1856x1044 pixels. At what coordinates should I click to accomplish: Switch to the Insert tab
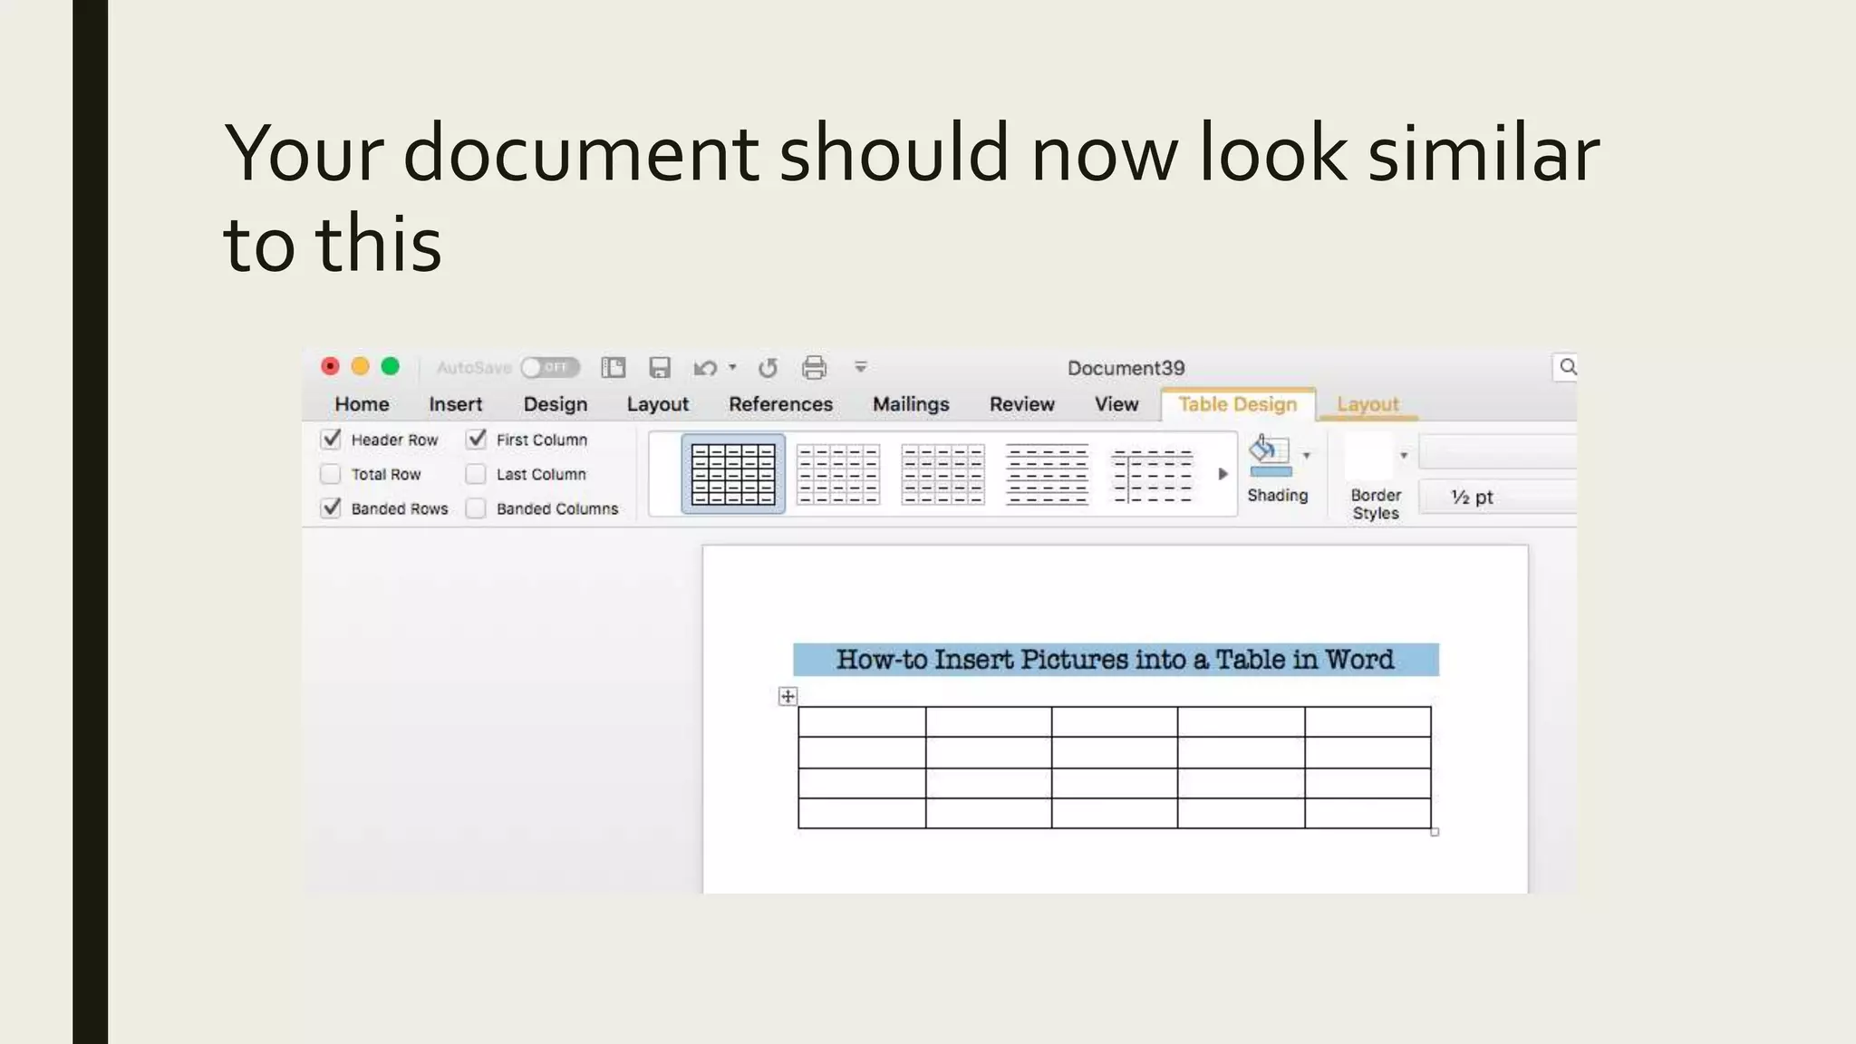pos(455,404)
